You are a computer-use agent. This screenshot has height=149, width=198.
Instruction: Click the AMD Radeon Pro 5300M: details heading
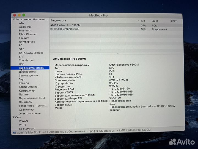(70, 59)
